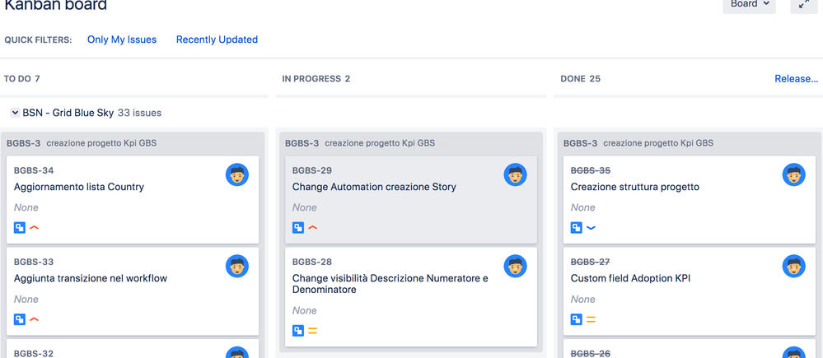The width and height of the screenshot is (823, 358).
Task: Open the Board dropdown menu
Action: coord(749,4)
